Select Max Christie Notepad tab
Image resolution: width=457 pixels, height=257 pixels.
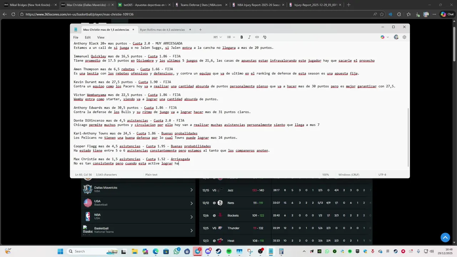(x=109, y=30)
